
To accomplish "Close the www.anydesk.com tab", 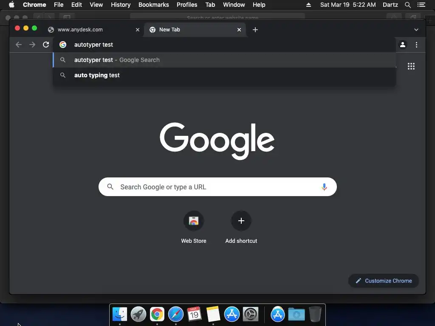I will 138,30.
